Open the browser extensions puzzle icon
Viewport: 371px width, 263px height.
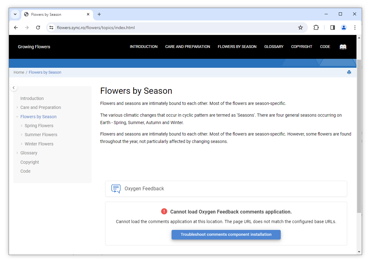[316, 28]
